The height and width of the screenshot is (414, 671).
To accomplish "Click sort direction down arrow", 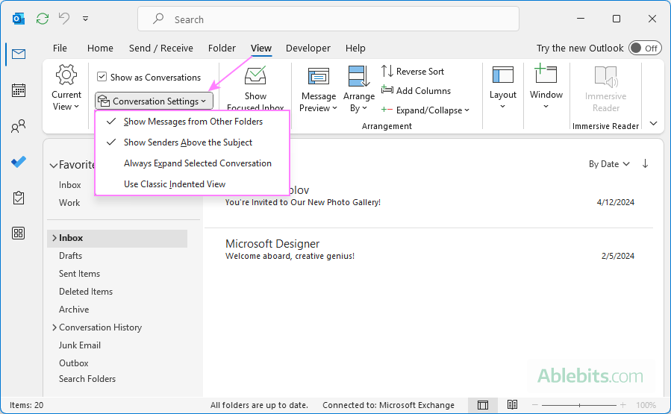I will coord(646,163).
